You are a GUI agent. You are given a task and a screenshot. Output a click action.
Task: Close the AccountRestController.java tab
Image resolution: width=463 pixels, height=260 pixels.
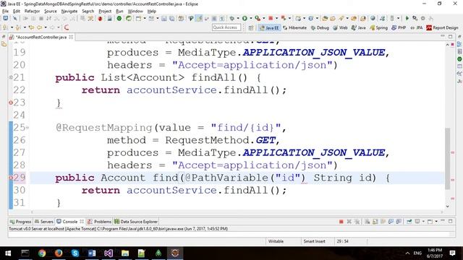point(71,37)
